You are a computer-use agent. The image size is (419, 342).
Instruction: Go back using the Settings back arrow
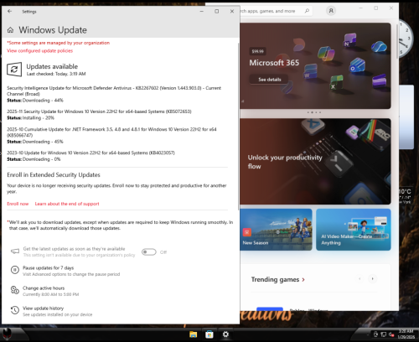pos(10,11)
